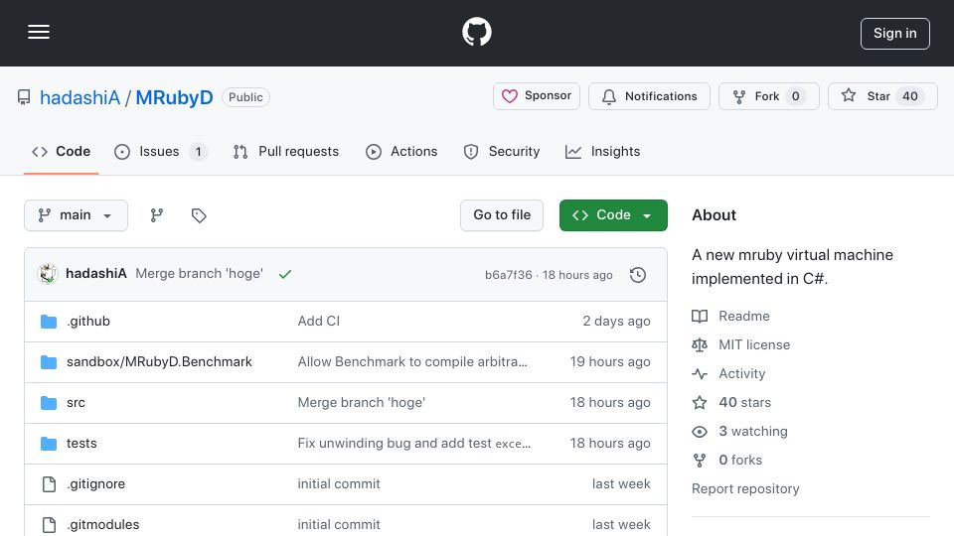
Task: Click the tests folder icon
Action: tap(49, 443)
